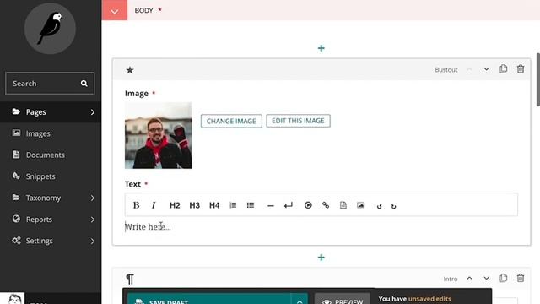
Task: Click the Intro paragraph block icon
Action: (x=130, y=279)
